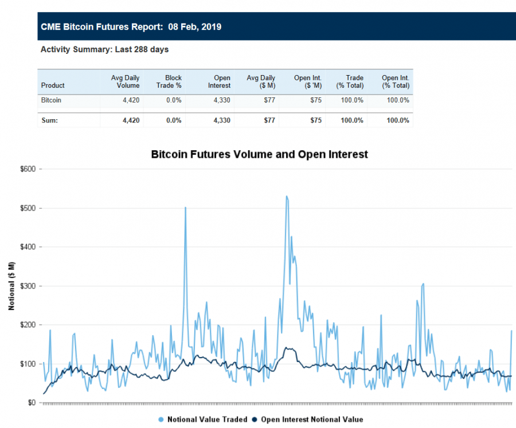The height and width of the screenshot is (428, 516).
Task: Click the $200 y-axis label
Action: point(28,325)
